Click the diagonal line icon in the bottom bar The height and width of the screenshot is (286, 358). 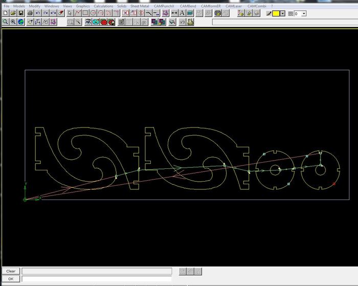[190, 271]
